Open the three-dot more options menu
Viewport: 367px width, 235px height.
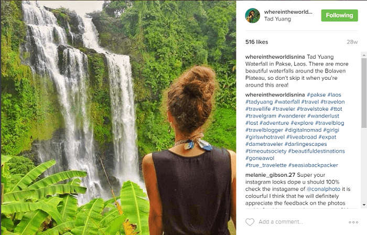click(x=353, y=222)
